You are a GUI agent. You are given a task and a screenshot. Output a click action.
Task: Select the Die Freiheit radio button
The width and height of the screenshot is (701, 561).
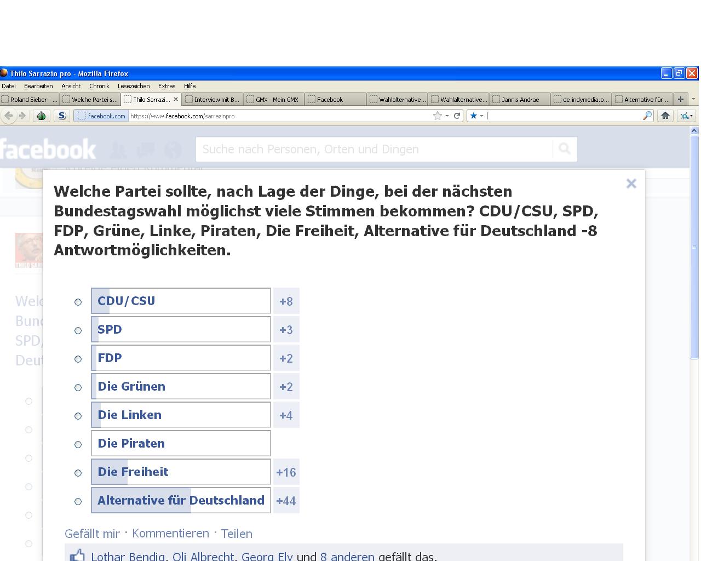click(78, 473)
